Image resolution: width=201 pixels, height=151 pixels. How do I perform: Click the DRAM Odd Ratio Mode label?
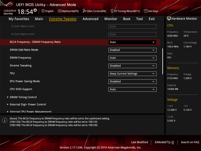click(24, 50)
